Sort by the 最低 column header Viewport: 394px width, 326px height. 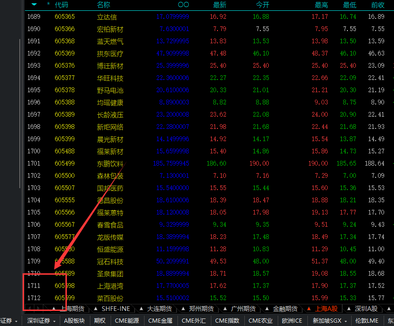(x=350, y=5)
